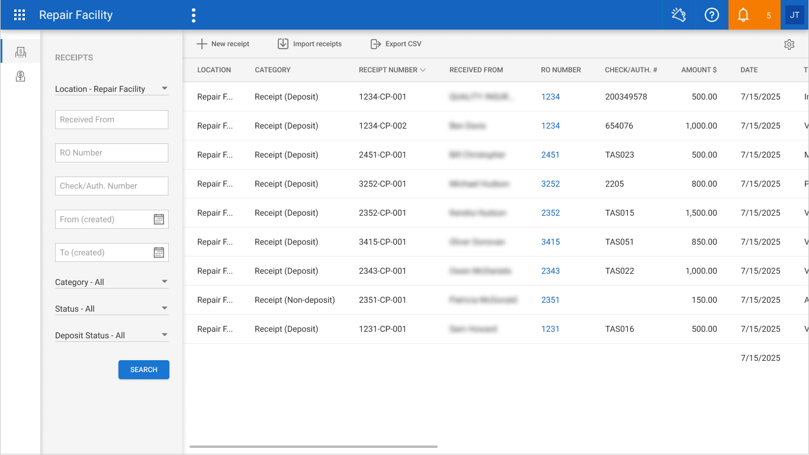This screenshot has height=455, width=809.
Task: Open RO number 3415 link
Action: tap(550, 242)
